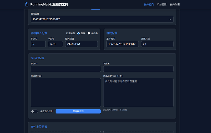The image size is (211, 133).
Task: Switch to the Key配置 tab
Action: pyautogui.click(x=162, y=5)
